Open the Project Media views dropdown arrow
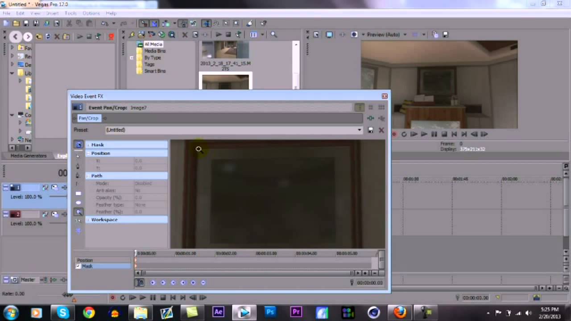 point(263,35)
